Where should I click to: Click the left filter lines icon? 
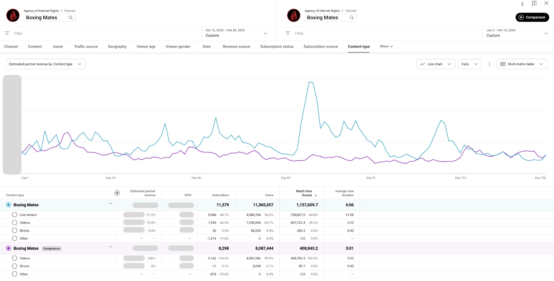point(7,34)
